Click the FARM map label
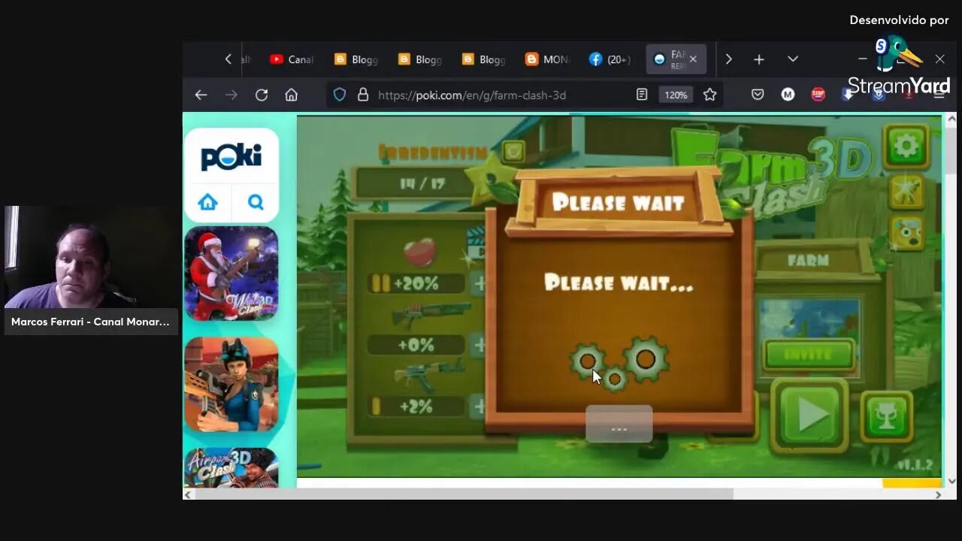This screenshot has height=541, width=962. (808, 261)
